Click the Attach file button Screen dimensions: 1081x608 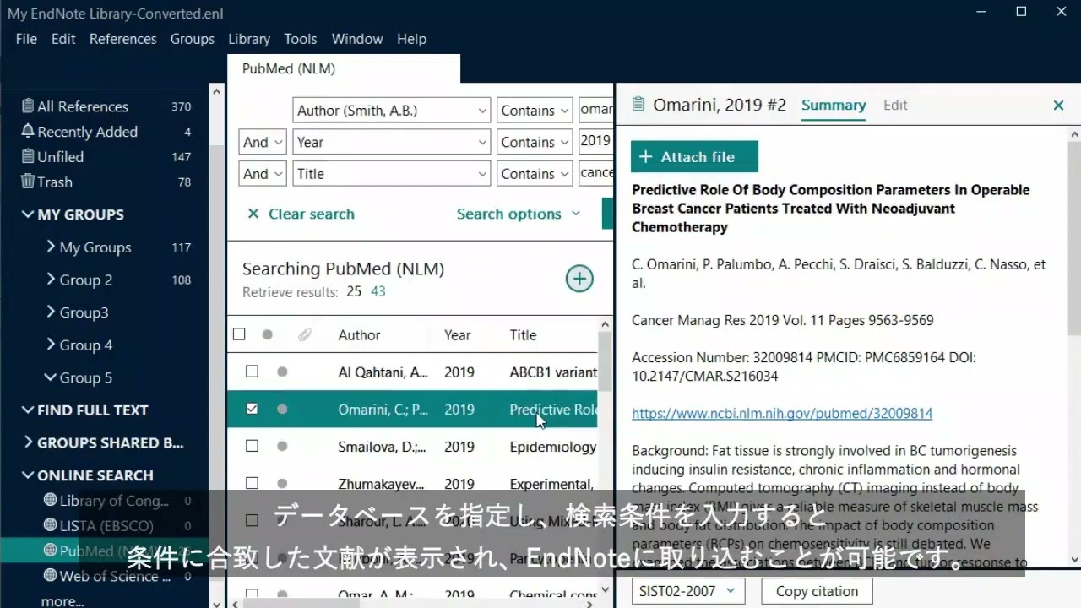[694, 156]
